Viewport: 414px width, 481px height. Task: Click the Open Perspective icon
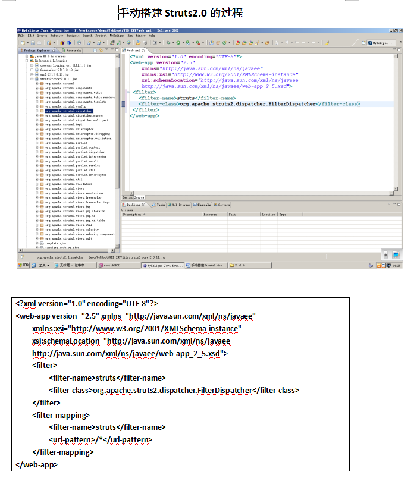363,43
